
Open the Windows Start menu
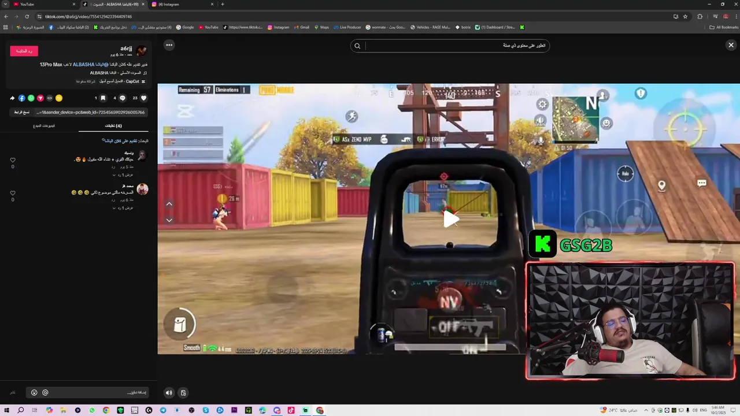click(6, 410)
